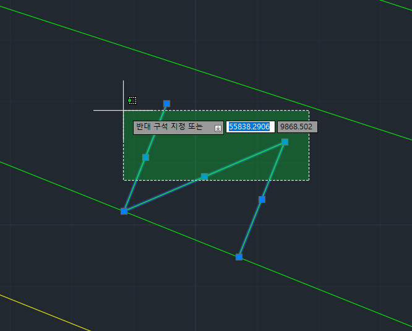Select the grip where diagonal and right lines meet
The image size is (412, 331).
pyautogui.click(x=285, y=142)
